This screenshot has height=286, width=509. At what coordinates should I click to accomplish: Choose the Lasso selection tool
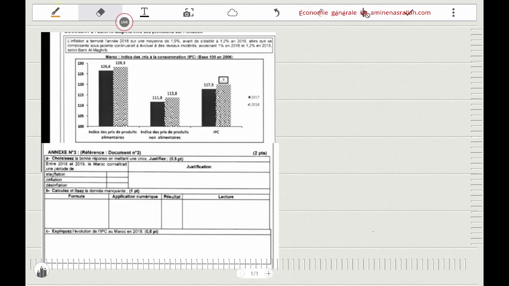point(233,13)
